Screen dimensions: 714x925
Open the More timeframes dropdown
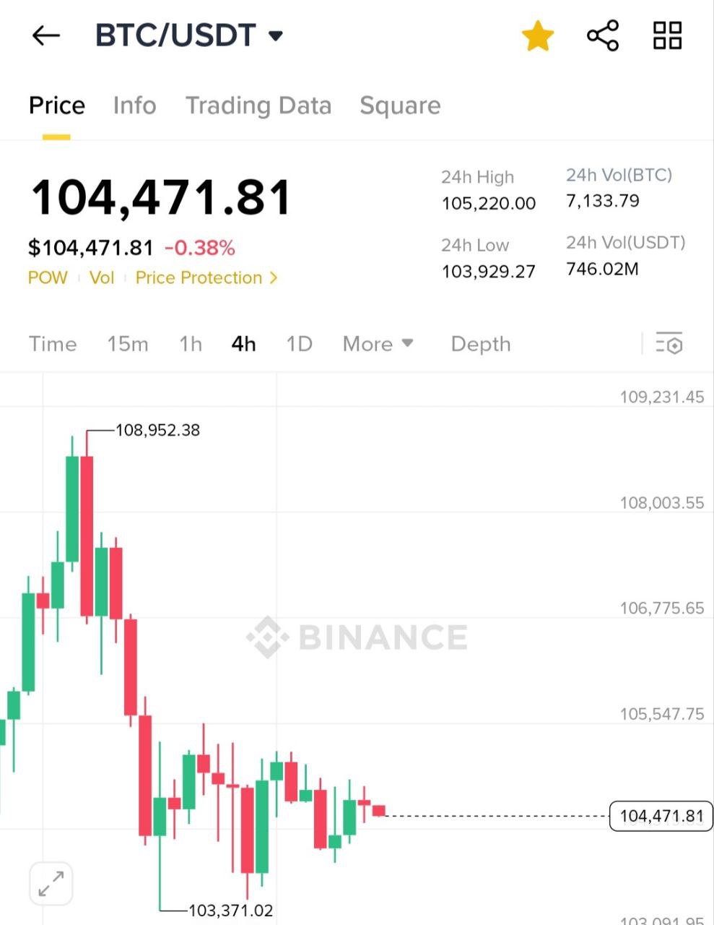pyautogui.click(x=378, y=344)
